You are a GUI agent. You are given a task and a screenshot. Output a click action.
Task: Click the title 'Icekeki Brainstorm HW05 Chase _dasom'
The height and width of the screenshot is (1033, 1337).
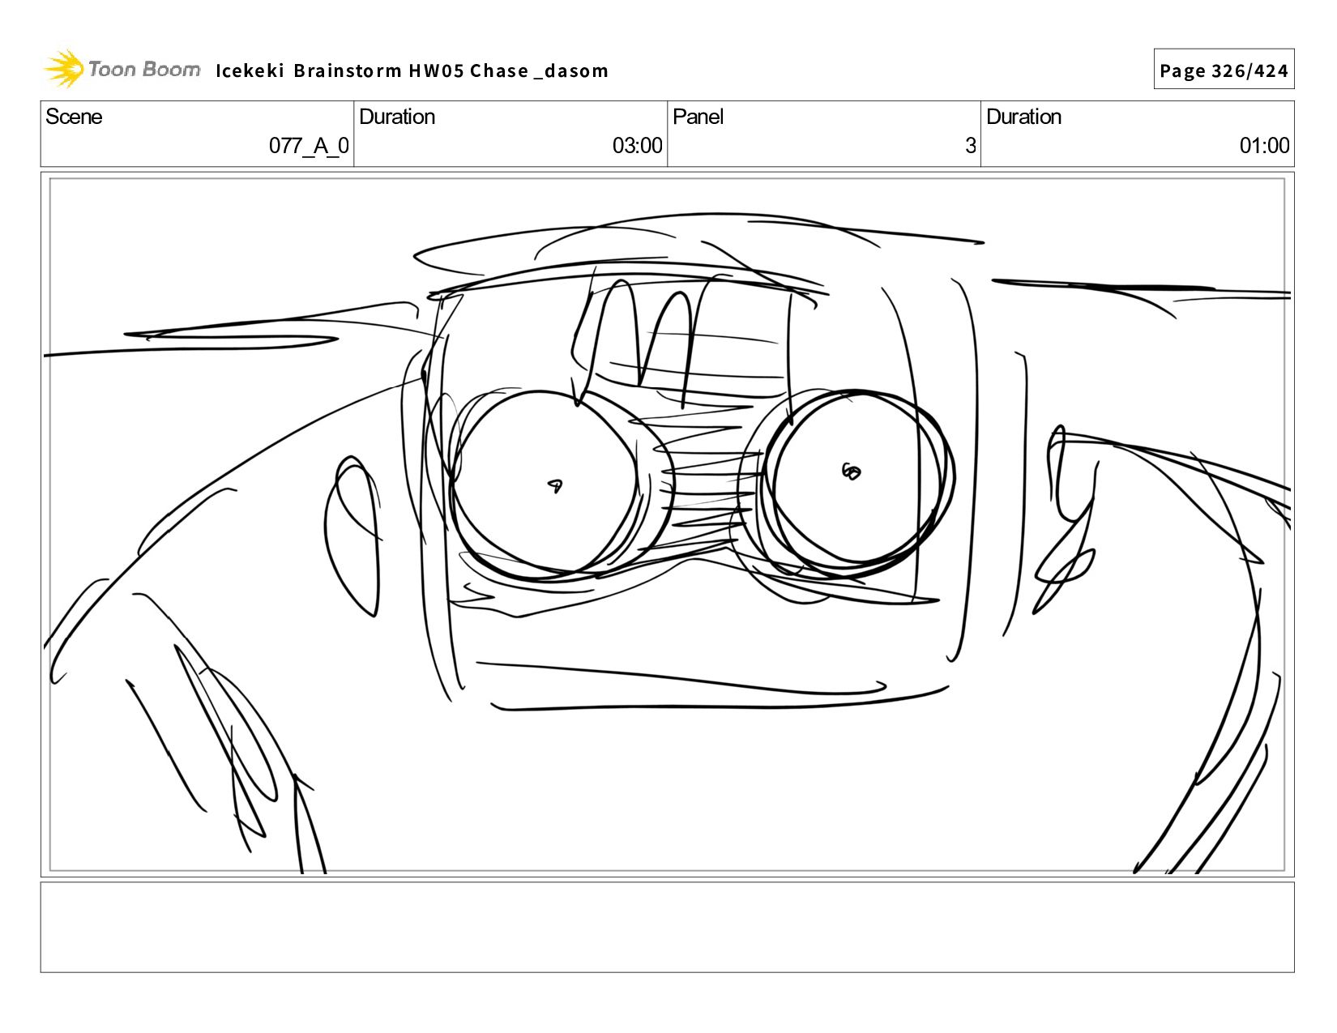[x=412, y=70]
